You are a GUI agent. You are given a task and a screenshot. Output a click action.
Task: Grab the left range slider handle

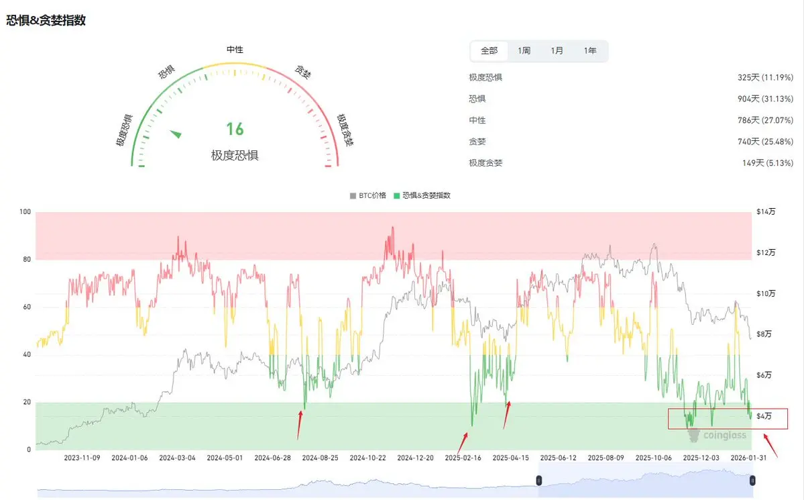click(539, 481)
